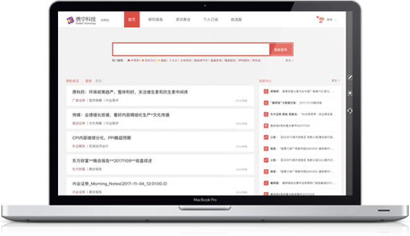Open the 研究报告 navigation tab
Image resolution: width=410 pixels, height=236 pixels.
(156, 20)
